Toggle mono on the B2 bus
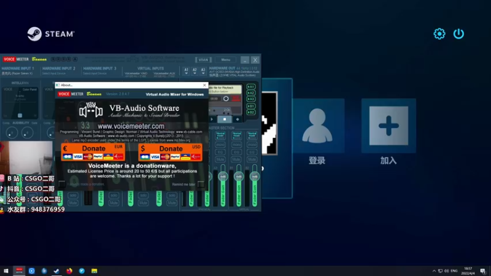Image resolution: width=491 pixels, height=276 pixels. click(x=252, y=145)
